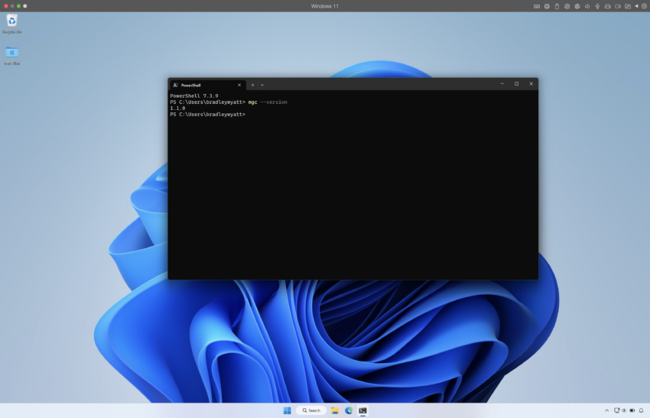Open the network status tray icon
Image resolution: width=650 pixels, height=418 pixels.
tap(616, 410)
